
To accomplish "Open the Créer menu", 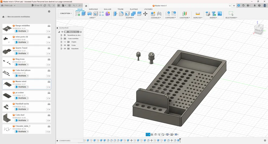I will point(92,18).
